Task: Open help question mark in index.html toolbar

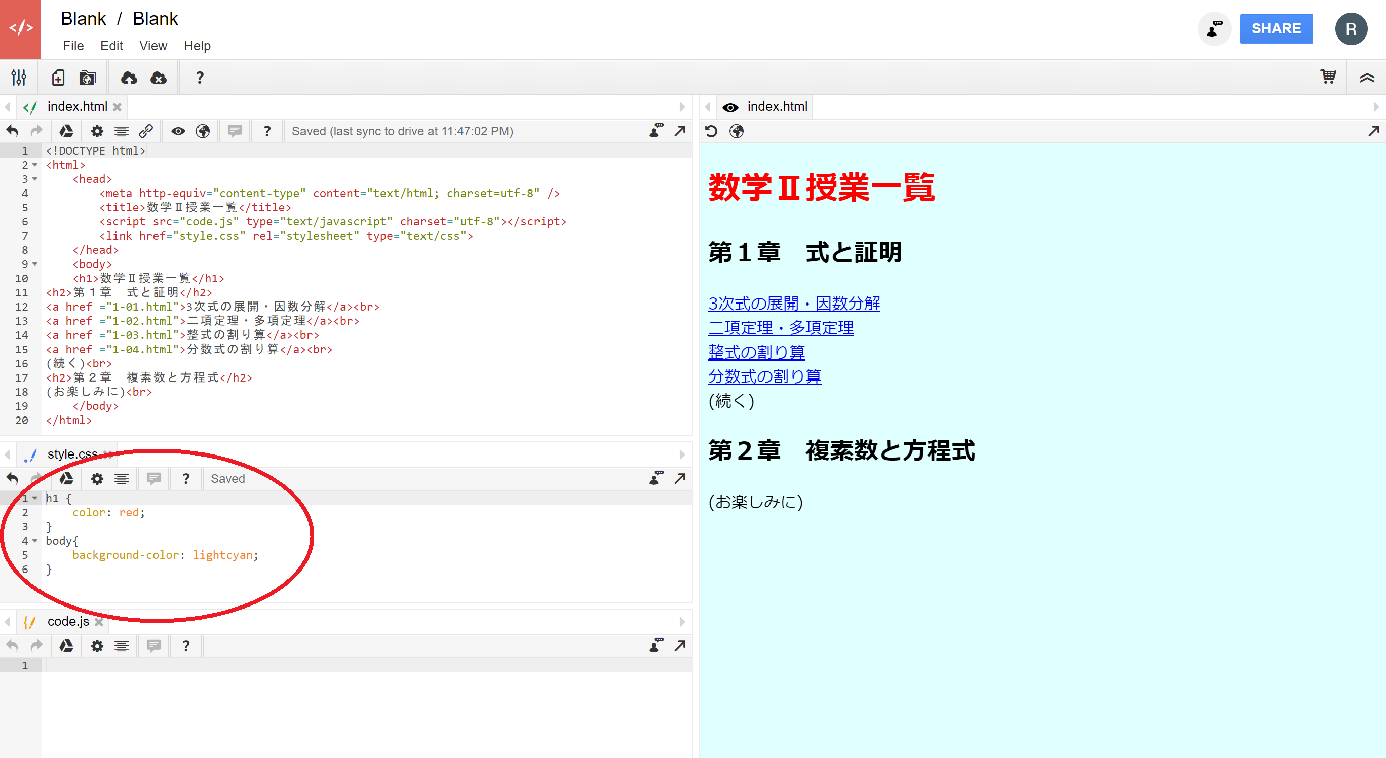Action: click(267, 131)
